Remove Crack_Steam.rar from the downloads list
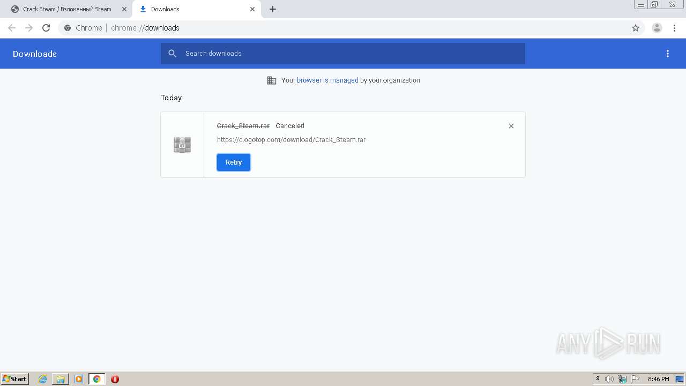Screen dimensions: 686x386 point(511,126)
